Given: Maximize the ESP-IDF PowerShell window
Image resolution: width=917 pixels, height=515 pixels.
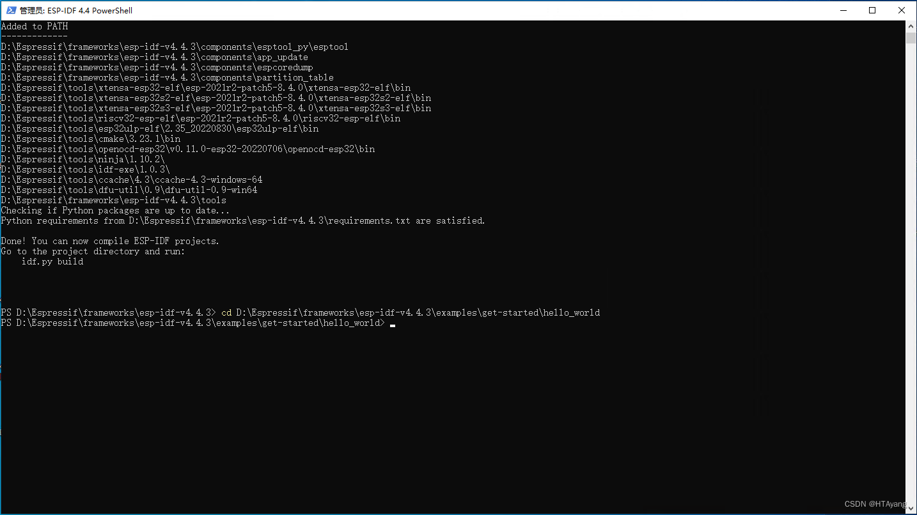Looking at the screenshot, I should [x=872, y=10].
